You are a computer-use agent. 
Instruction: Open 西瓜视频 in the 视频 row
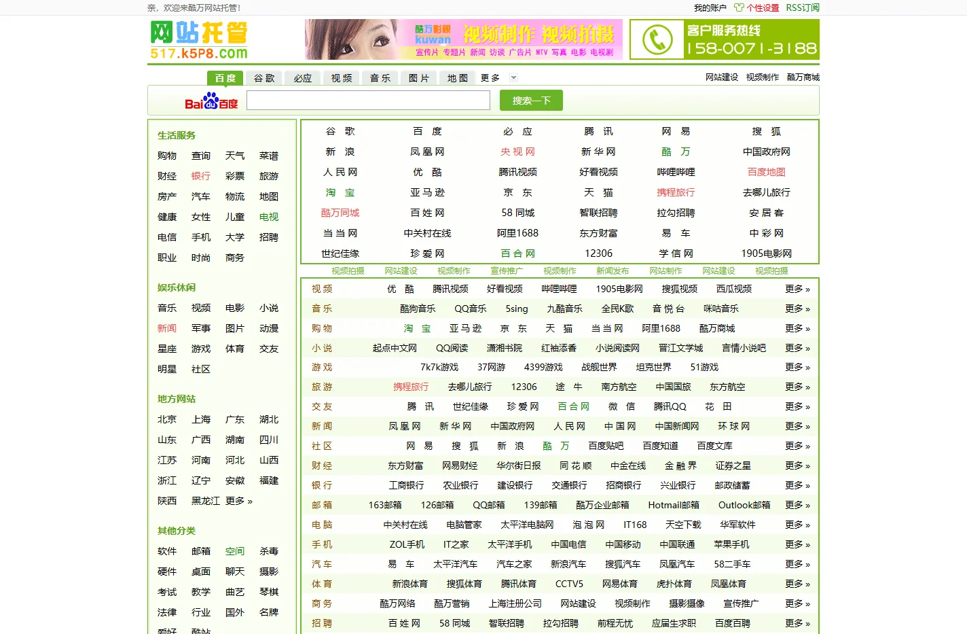(734, 289)
